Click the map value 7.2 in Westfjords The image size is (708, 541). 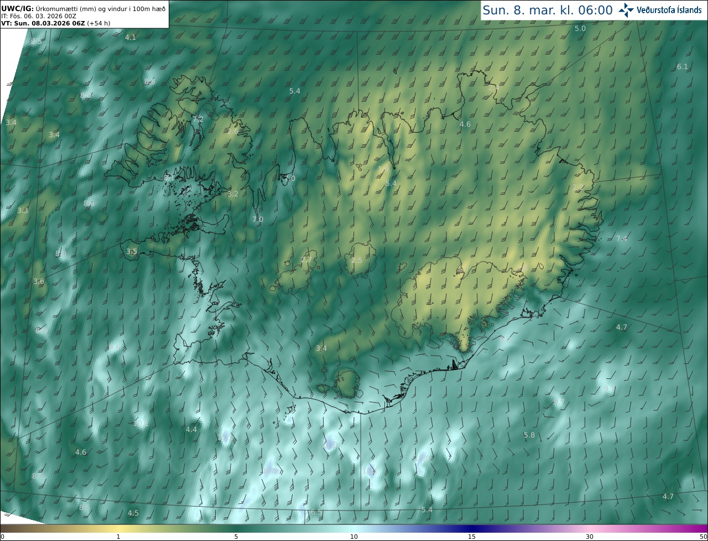point(198,119)
